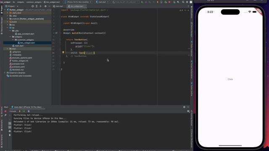269x151 pixels.
Task: Click the lightbulb quick-fix icon on line 14
Action: pos(63,52)
